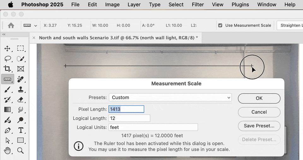Open the Photoshop 2025 application menu

pos(42,5)
